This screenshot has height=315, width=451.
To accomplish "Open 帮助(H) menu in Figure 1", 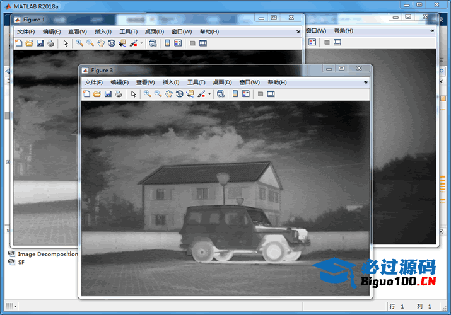I will click(x=209, y=31).
